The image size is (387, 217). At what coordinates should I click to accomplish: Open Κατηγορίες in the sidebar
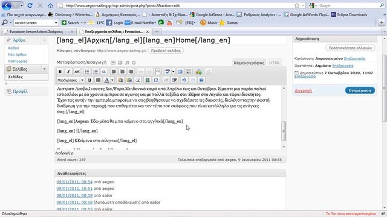(x=18, y=61)
